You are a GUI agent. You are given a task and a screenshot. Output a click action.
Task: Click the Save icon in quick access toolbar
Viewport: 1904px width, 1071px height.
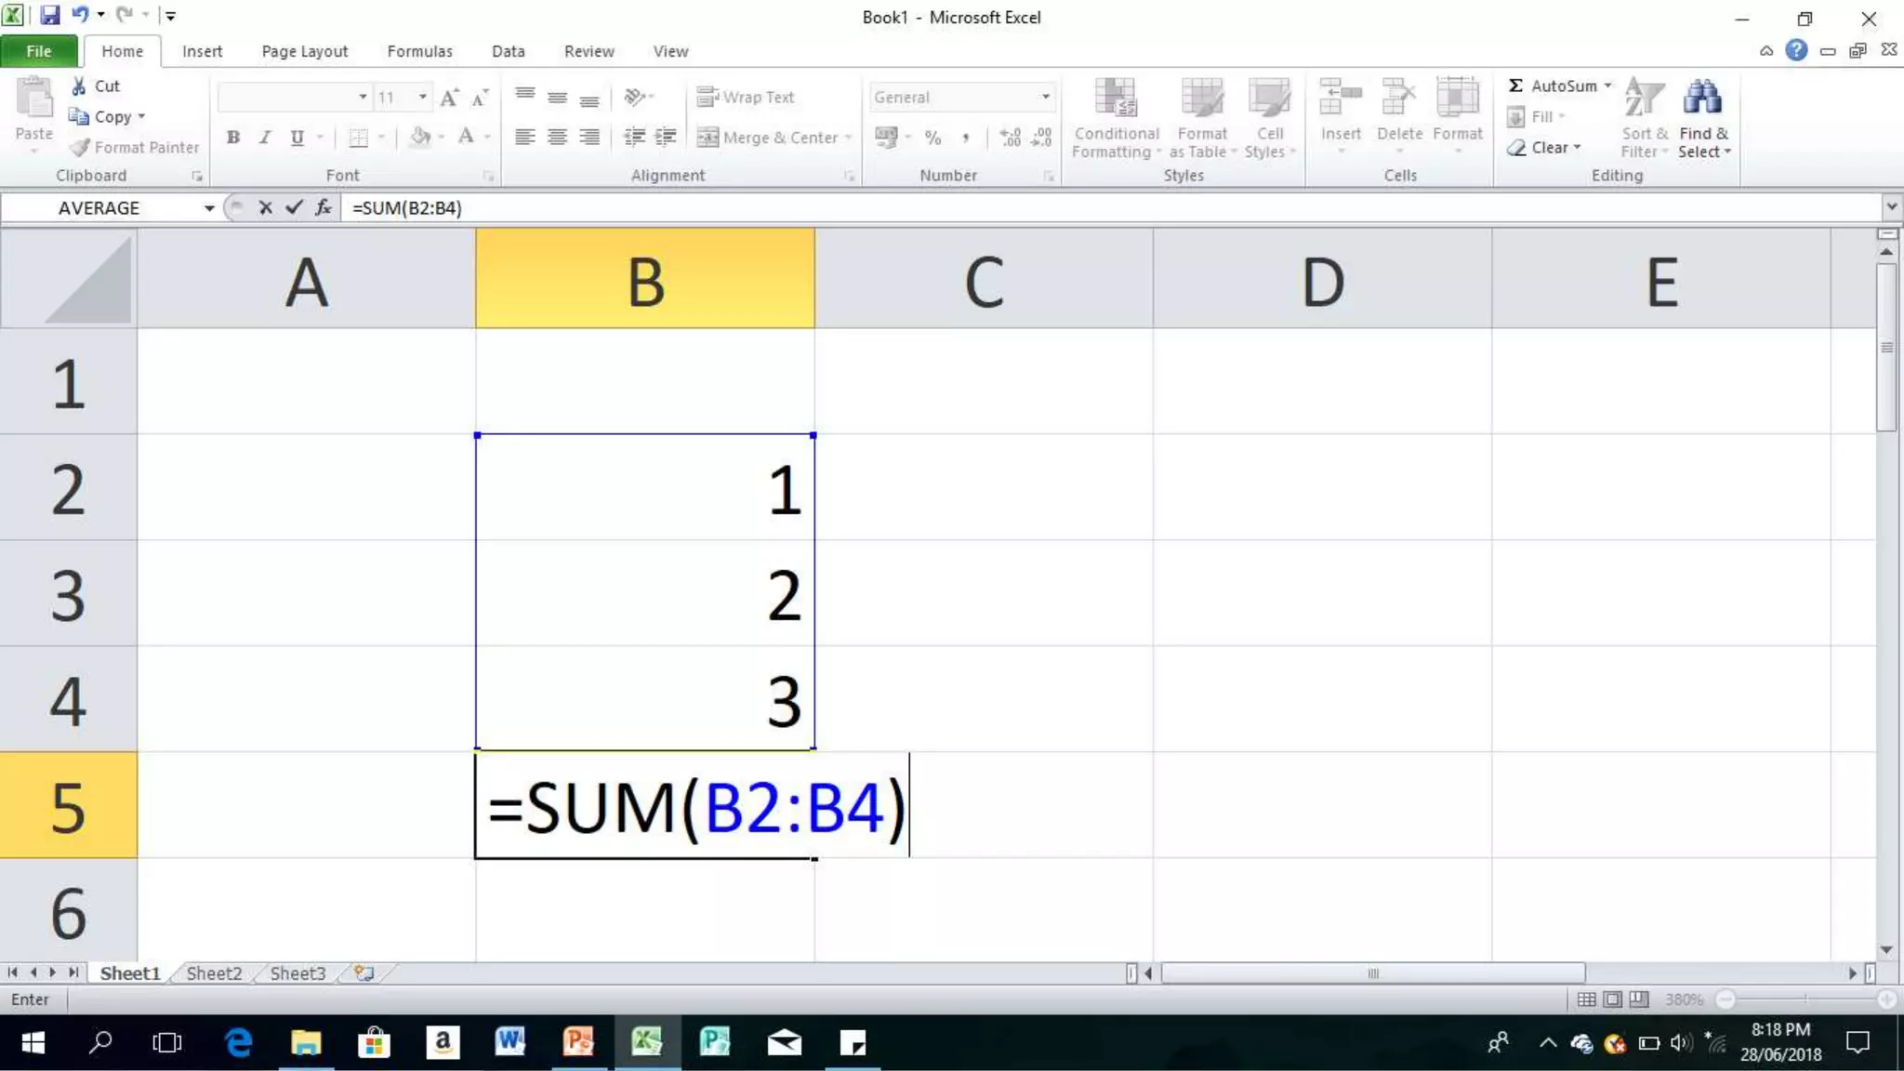click(x=49, y=15)
